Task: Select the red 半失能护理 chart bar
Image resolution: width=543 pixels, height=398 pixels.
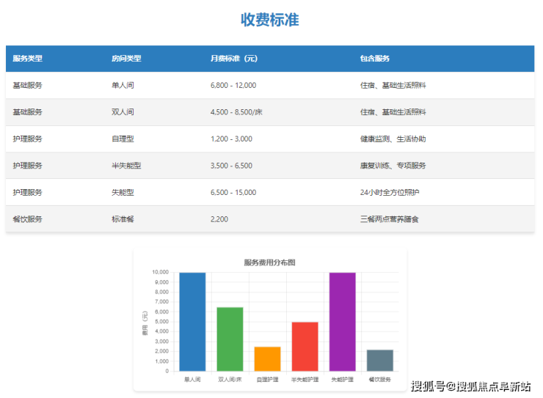Action: (x=305, y=346)
